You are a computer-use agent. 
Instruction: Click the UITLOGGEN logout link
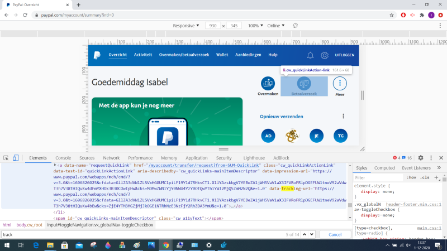pos(345,55)
